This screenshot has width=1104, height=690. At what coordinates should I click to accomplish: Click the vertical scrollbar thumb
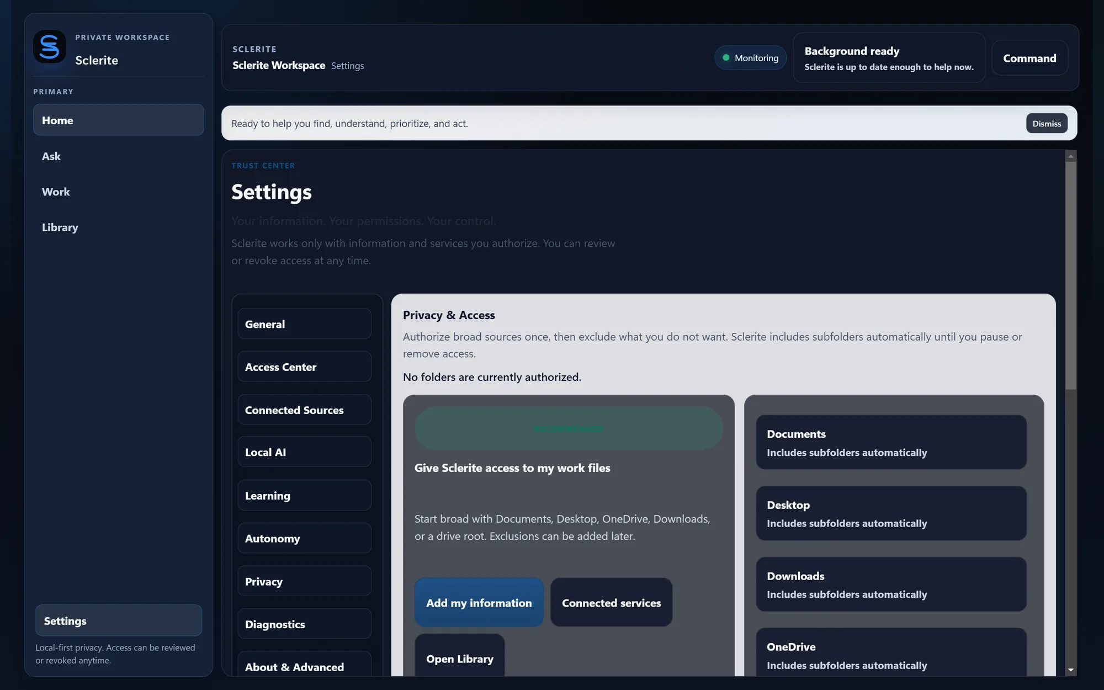(x=1071, y=275)
